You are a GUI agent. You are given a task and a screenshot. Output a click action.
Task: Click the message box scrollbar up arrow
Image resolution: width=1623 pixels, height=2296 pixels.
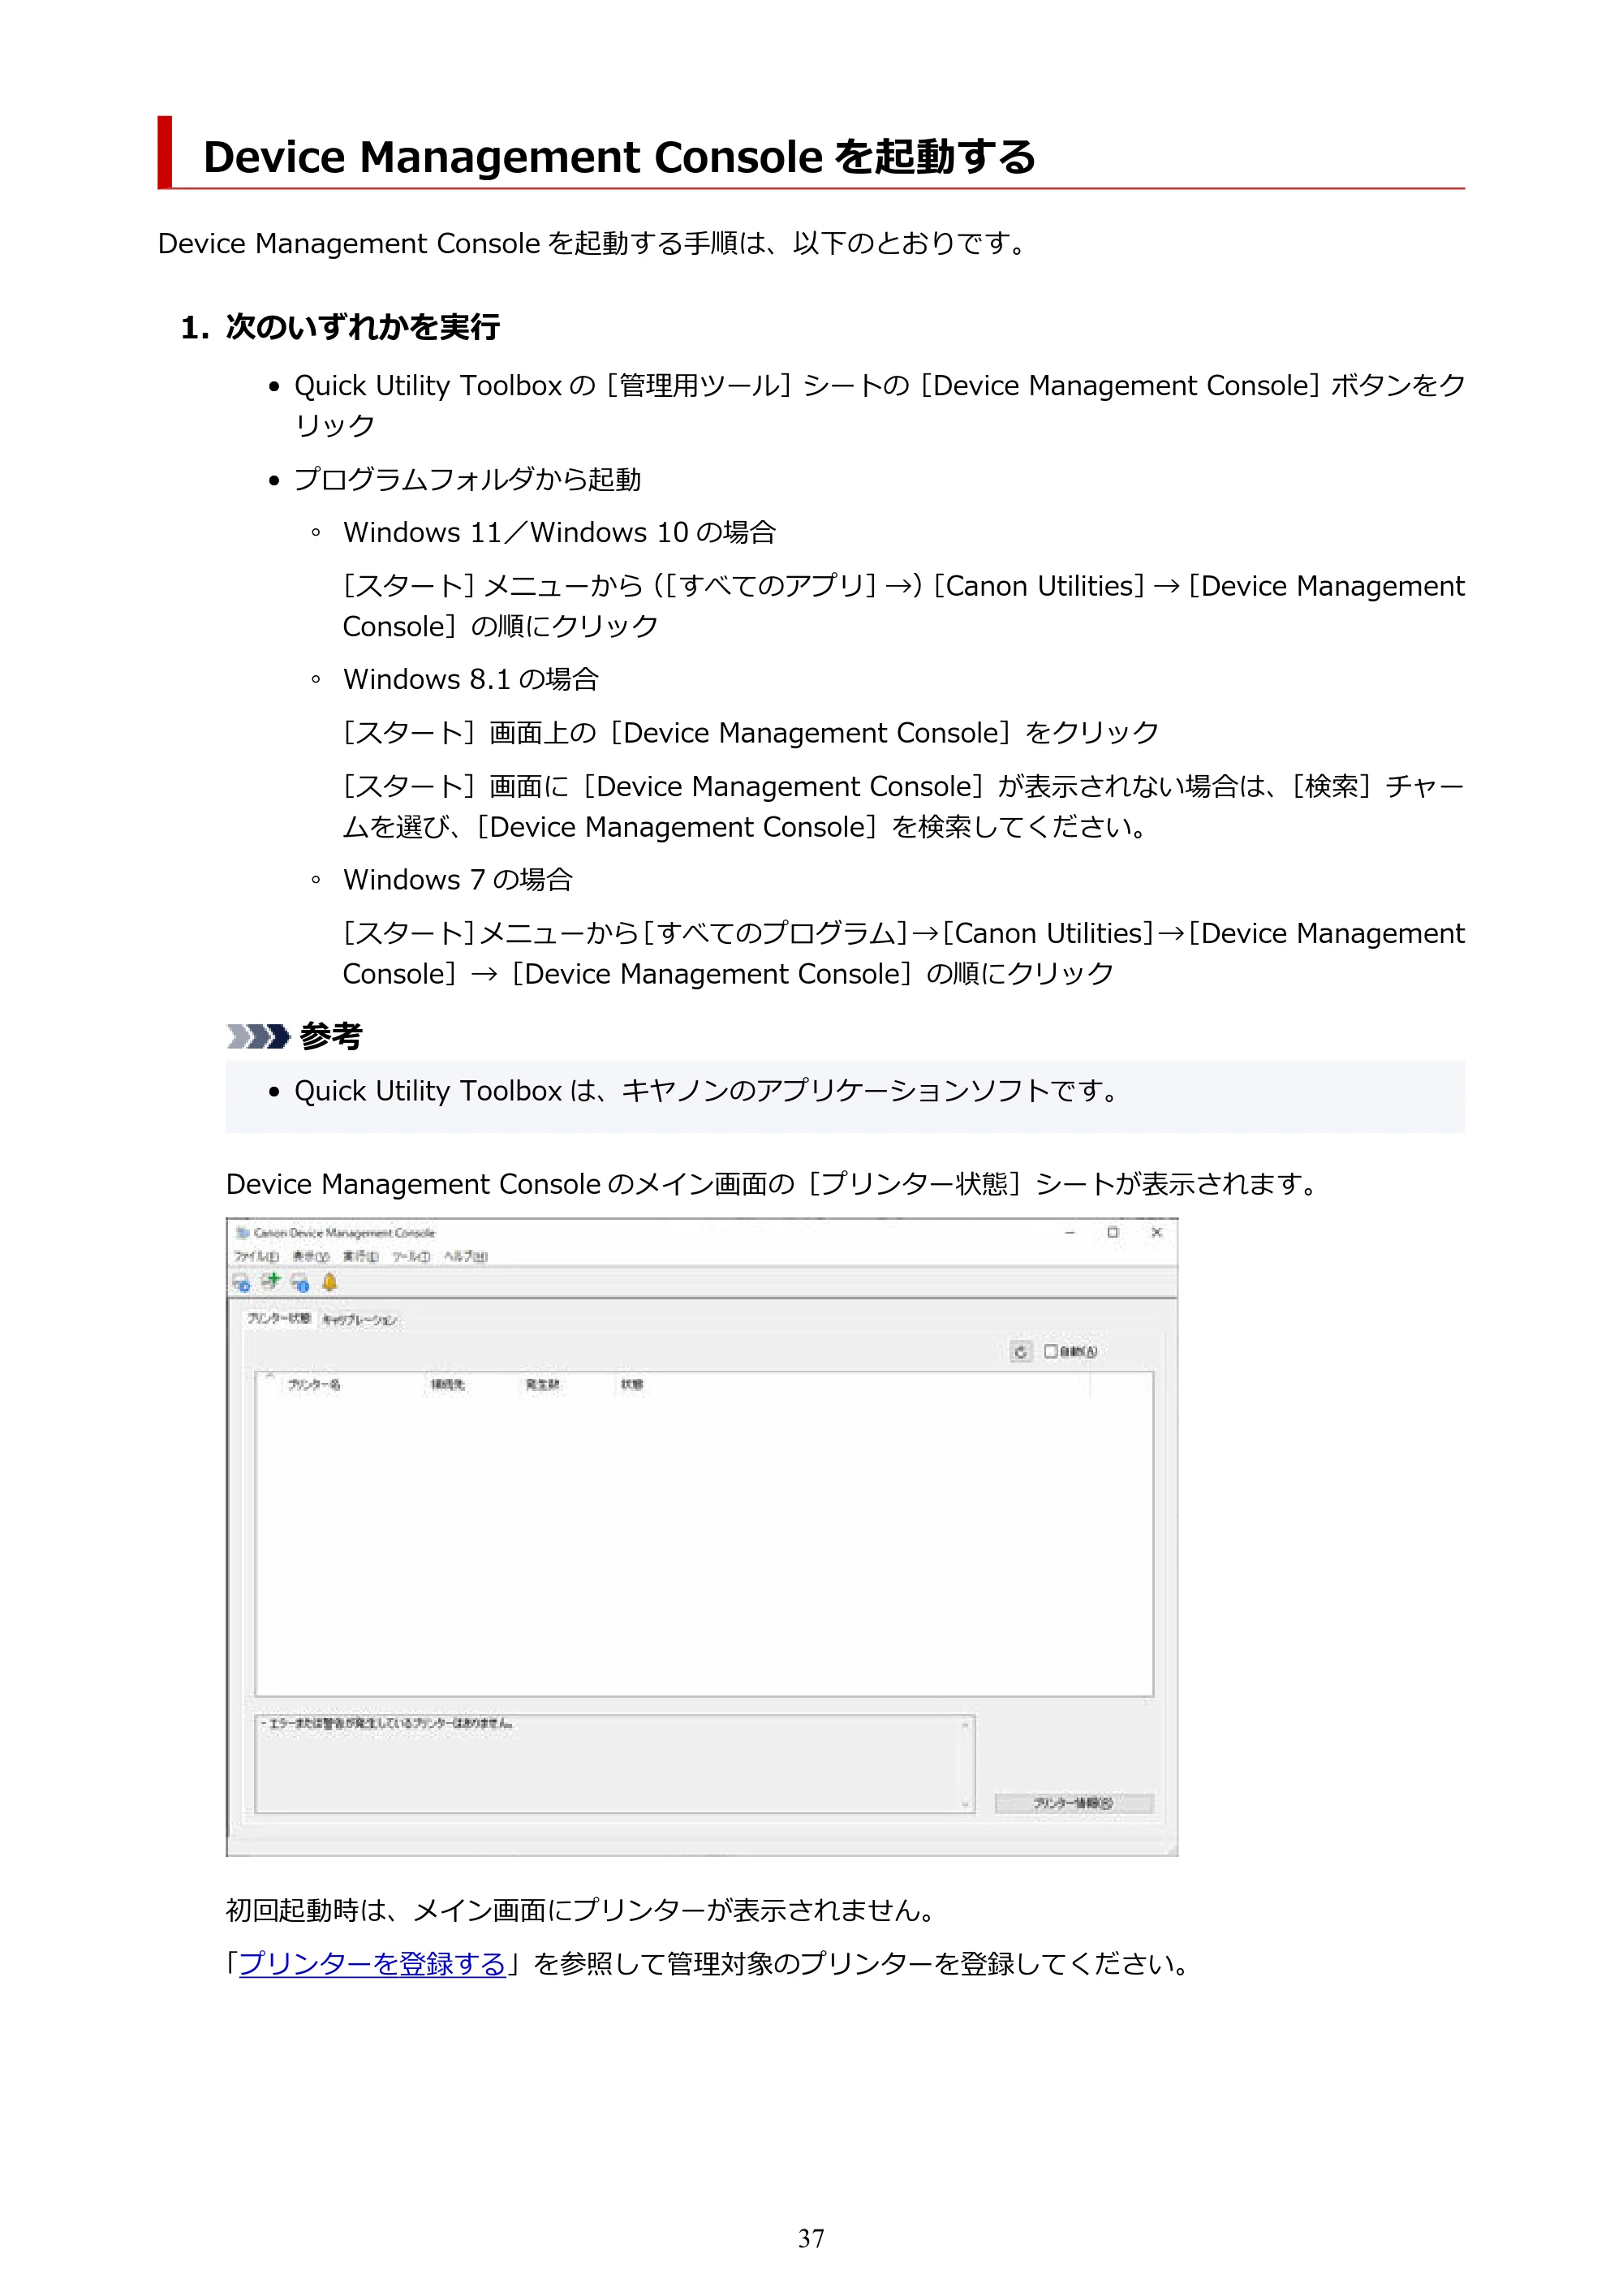click(x=966, y=1725)
